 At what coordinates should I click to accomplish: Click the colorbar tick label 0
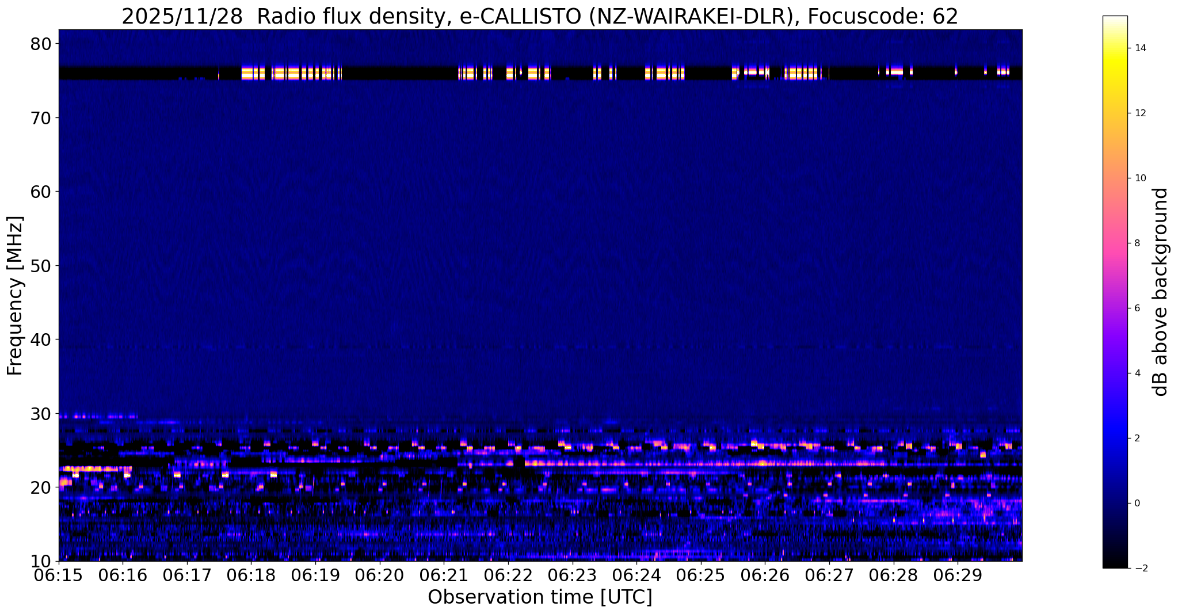1137,503
